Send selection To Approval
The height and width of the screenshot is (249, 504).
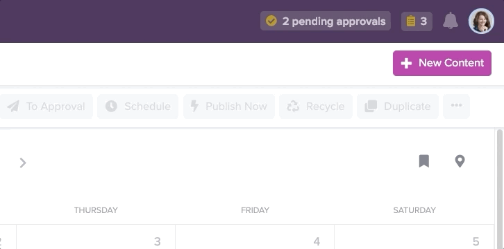pos(46,107)
